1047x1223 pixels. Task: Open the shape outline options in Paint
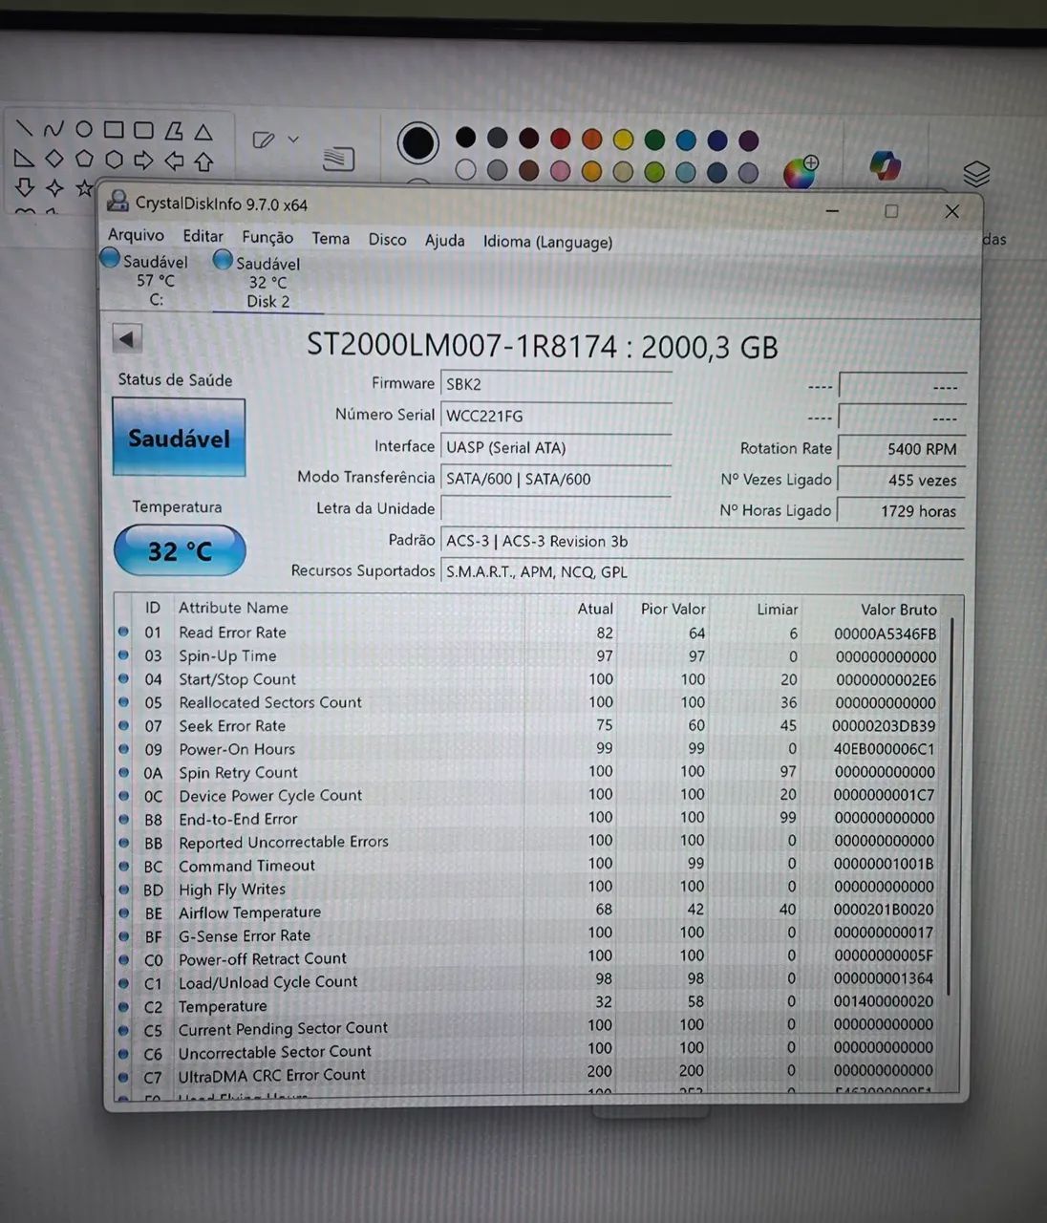pyautogui.click(x=275, y=139)
